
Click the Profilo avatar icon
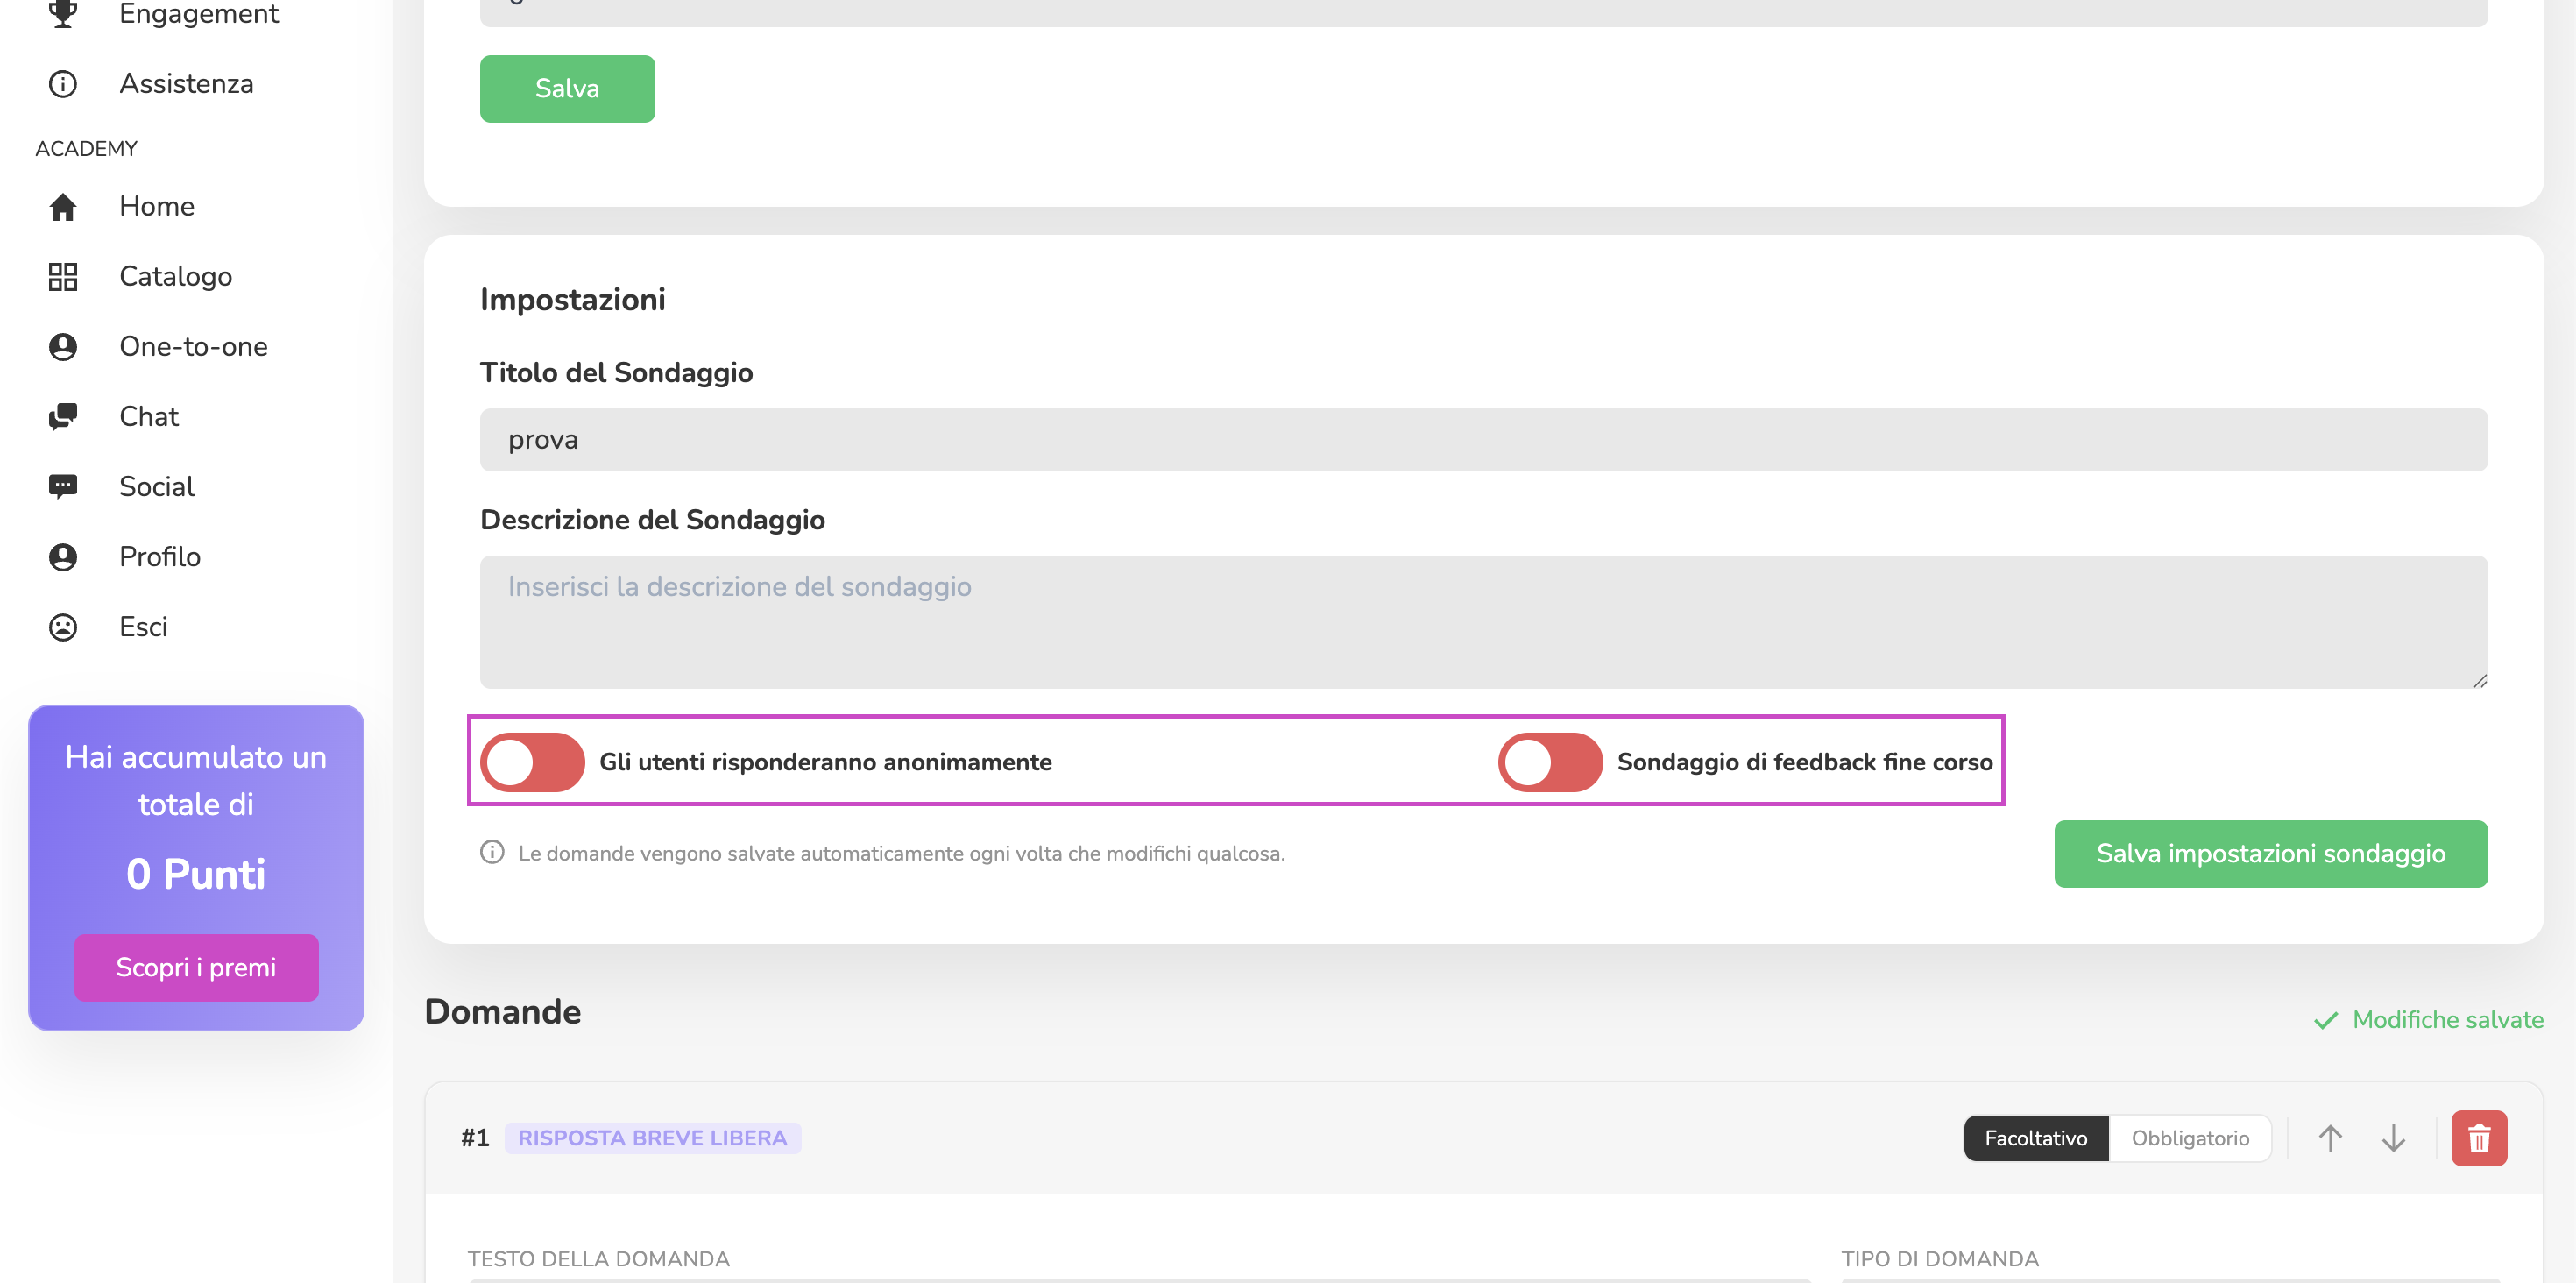click(x=63, y=557)
